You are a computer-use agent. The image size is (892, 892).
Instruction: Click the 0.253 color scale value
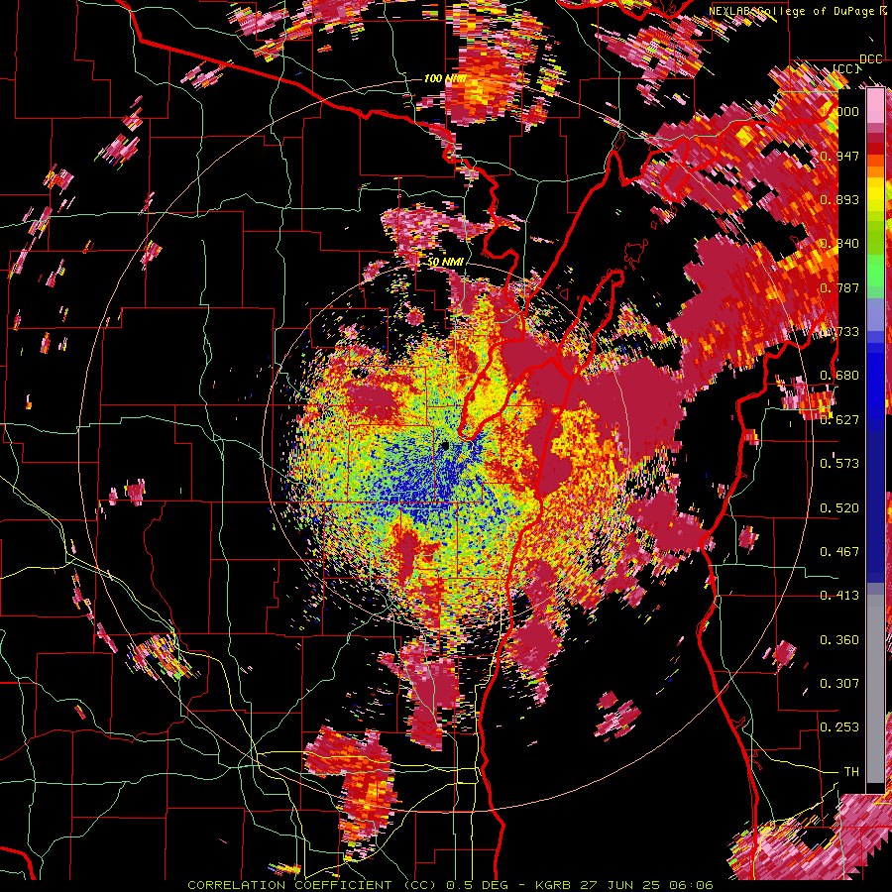pyautogui.click(x=839, y=727)
